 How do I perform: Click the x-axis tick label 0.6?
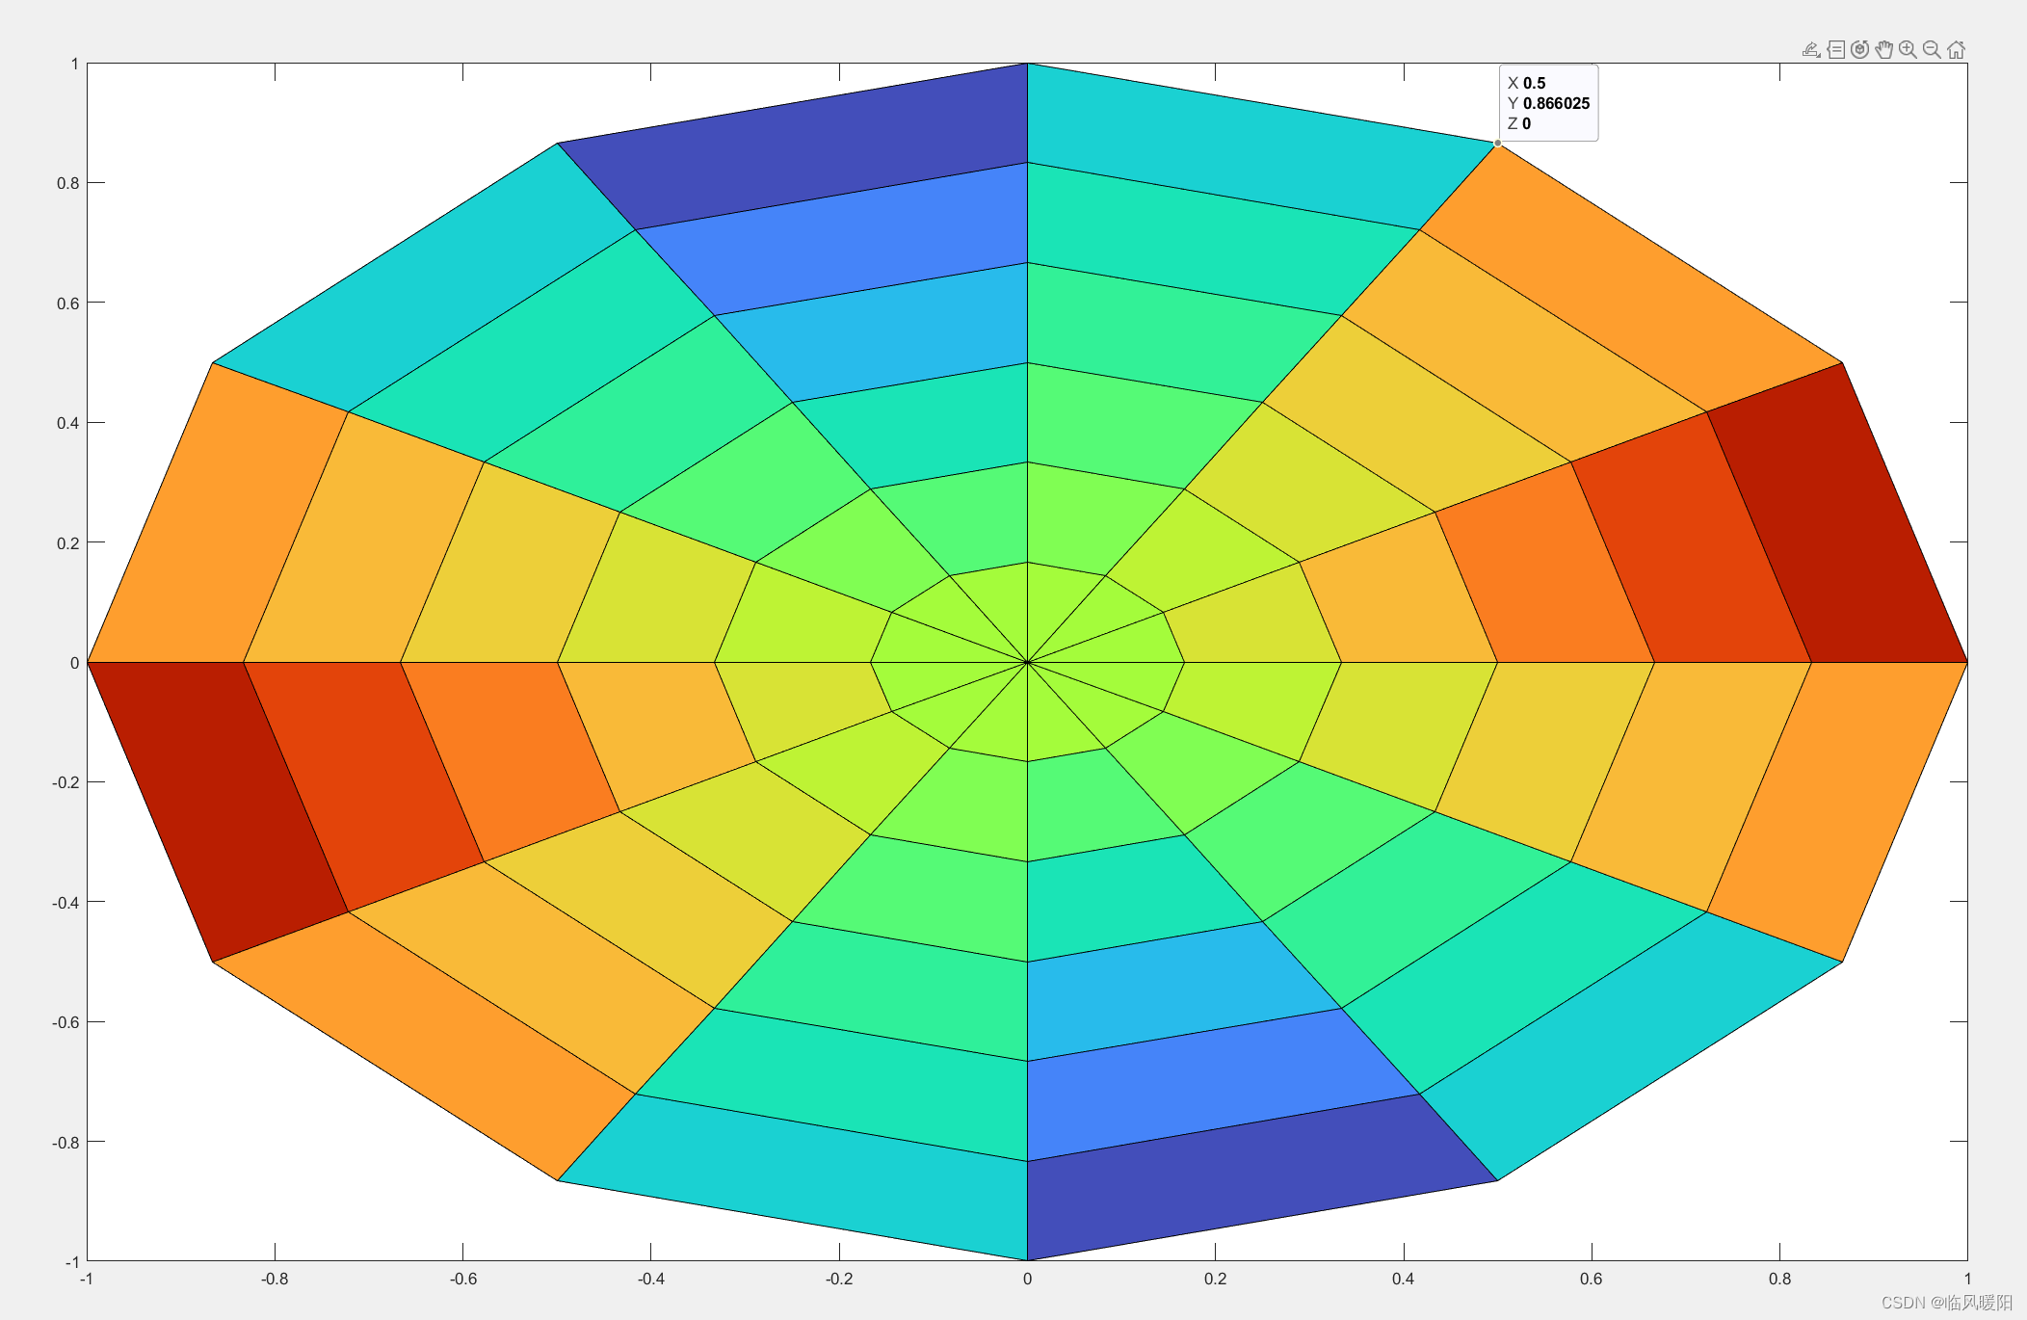tap(1591, 1279)
